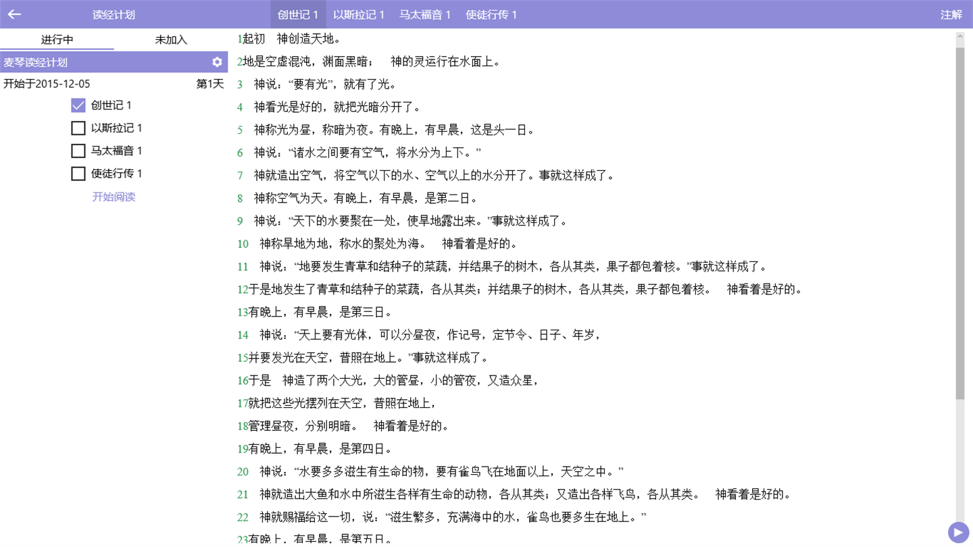Click verse 1 起初 神创造天地
973x547 pixels.
point(289,39)
